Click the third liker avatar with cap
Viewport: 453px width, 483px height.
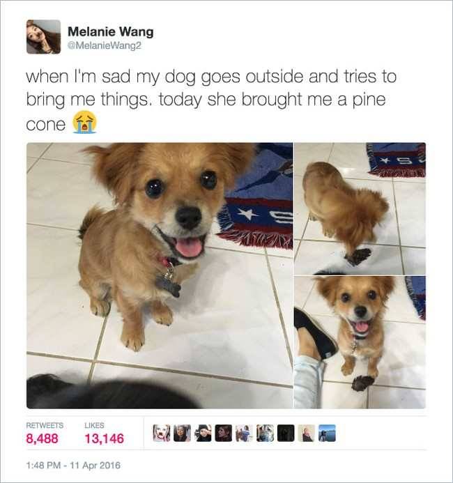coord(203,433)
